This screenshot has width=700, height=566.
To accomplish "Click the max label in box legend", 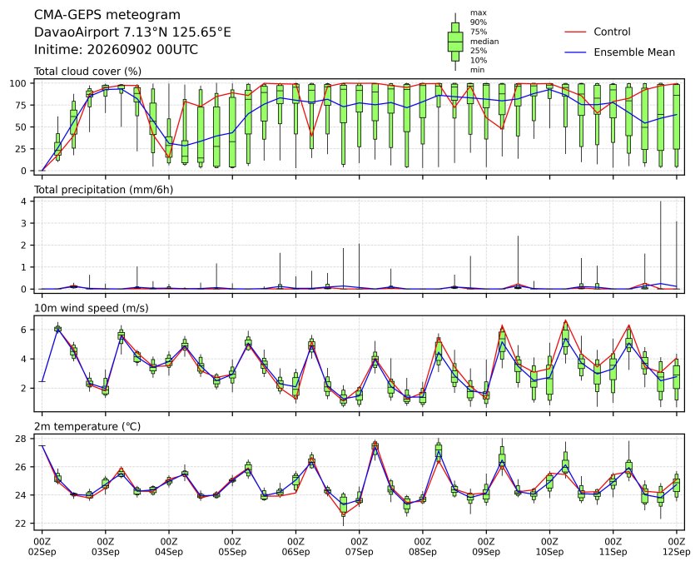I will [x=478, y=13].
